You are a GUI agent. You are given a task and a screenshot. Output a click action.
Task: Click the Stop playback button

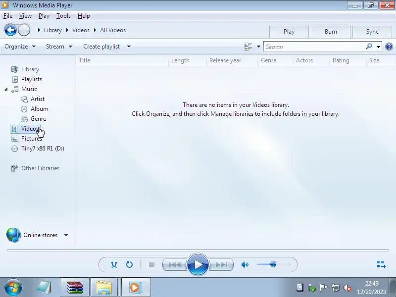pyautogui.click(x=151, y=265)
